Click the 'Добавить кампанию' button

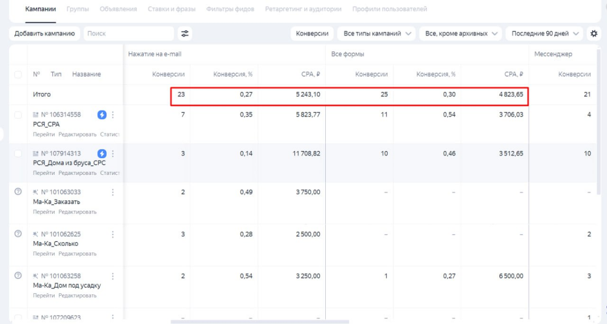click(45, 34)
